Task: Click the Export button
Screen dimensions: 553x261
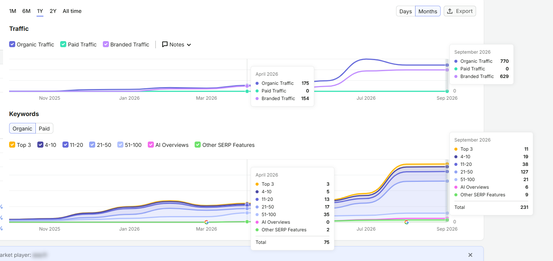Action: coord(460,11)
